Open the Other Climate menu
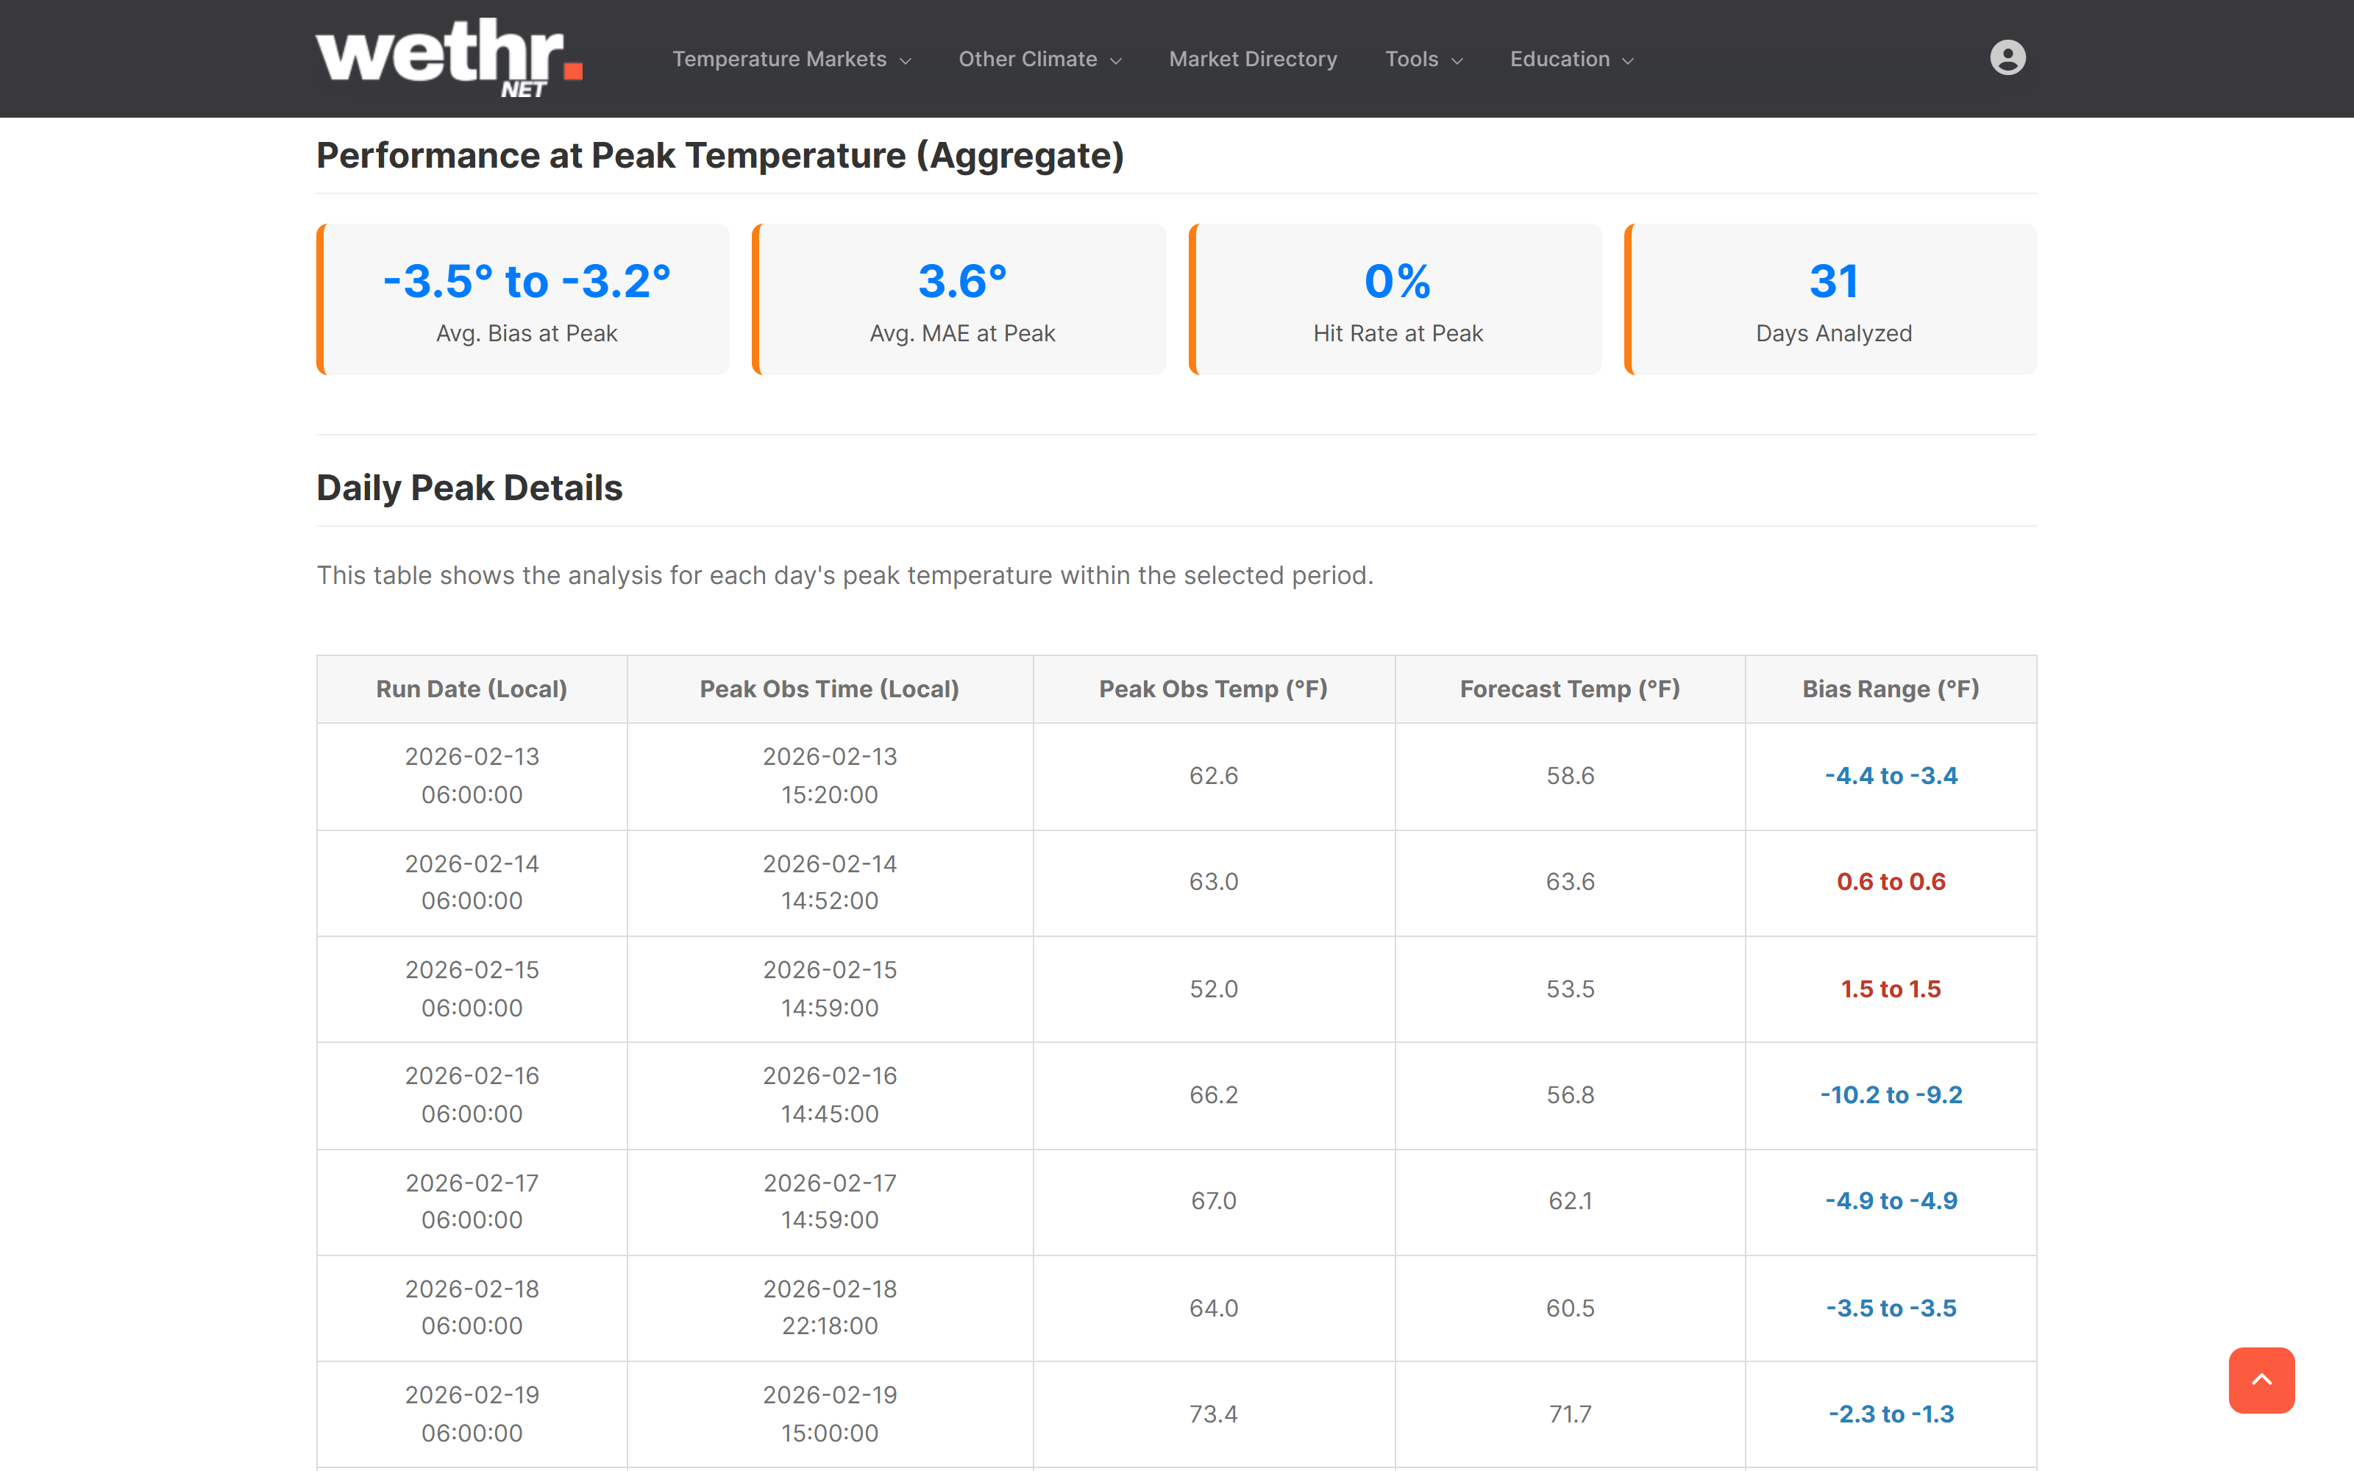This screenshot has width=2354, height=1471. pyautogui.click(x=1039, y=60)
